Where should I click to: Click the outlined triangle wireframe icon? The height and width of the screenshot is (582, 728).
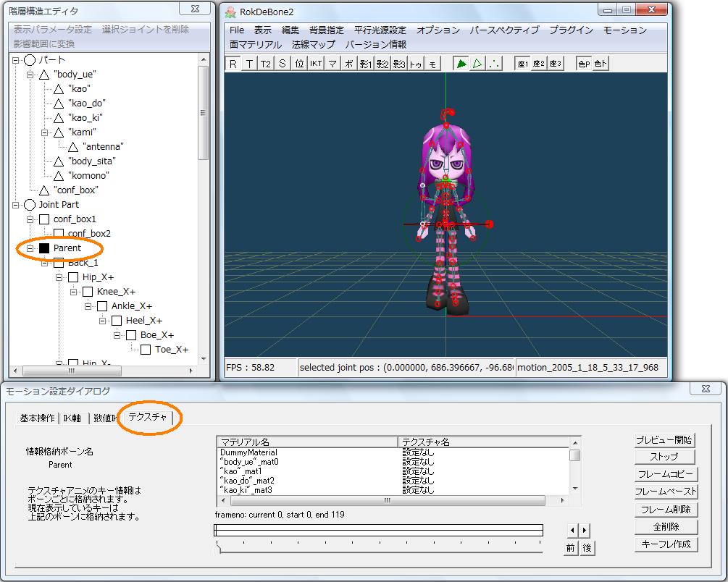[x=477, y=64]
